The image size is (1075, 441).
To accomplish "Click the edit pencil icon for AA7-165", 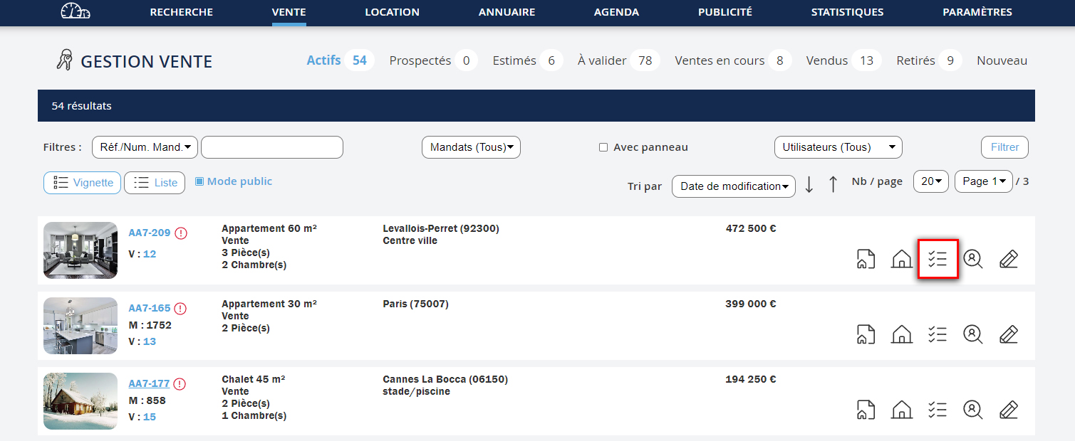I will coord(1008,334).
